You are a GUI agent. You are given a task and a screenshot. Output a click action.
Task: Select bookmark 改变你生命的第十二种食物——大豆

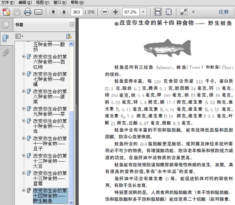50,161
